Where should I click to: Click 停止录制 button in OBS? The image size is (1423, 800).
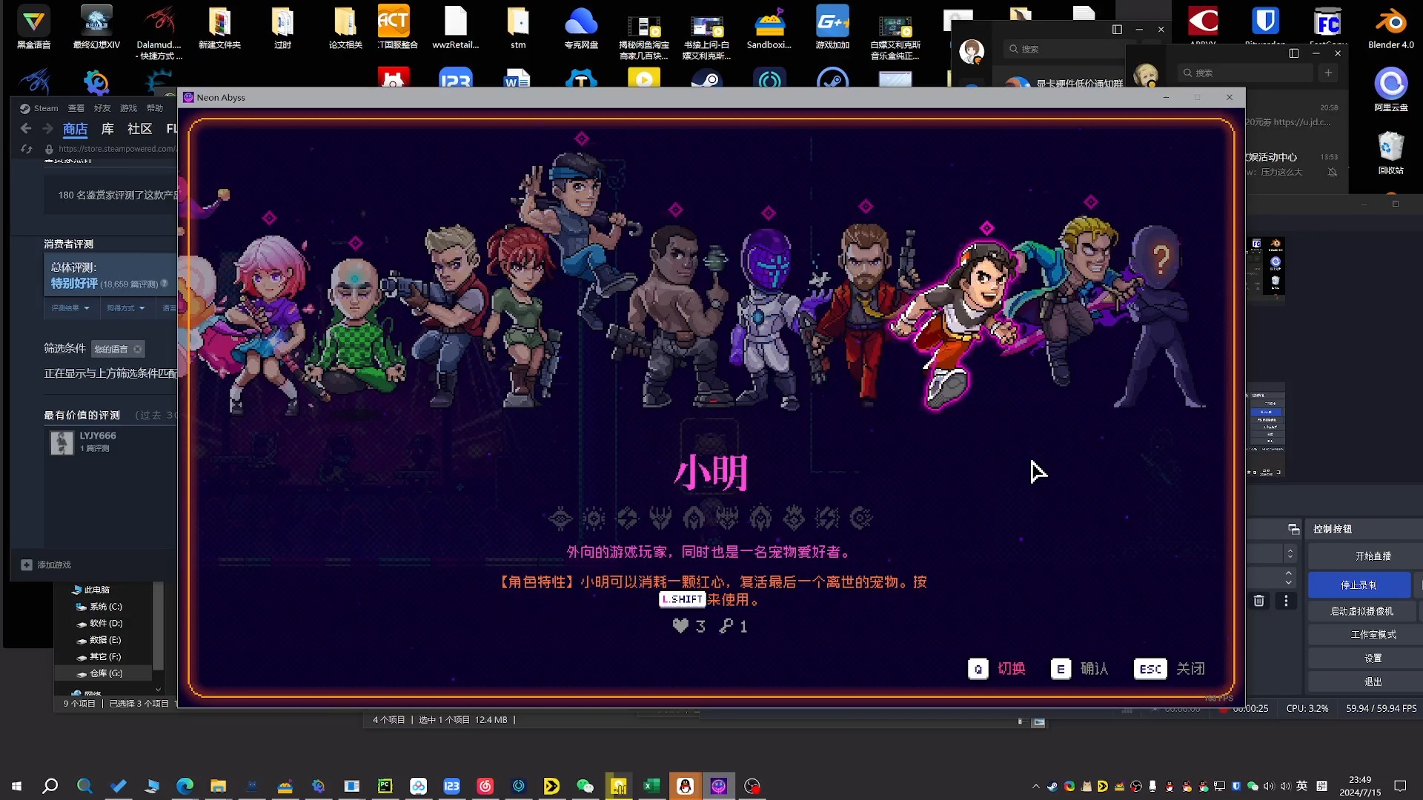click(x=1359, y=584)
